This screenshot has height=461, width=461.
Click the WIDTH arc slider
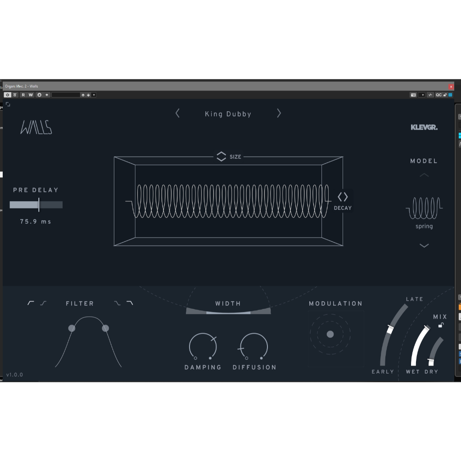click(x=228, y=312)
